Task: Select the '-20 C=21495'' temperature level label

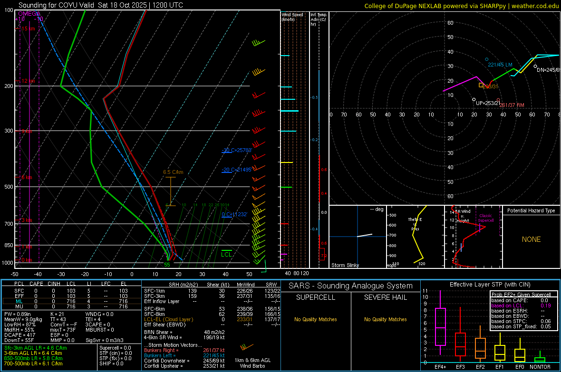Action: pos(237,170)
